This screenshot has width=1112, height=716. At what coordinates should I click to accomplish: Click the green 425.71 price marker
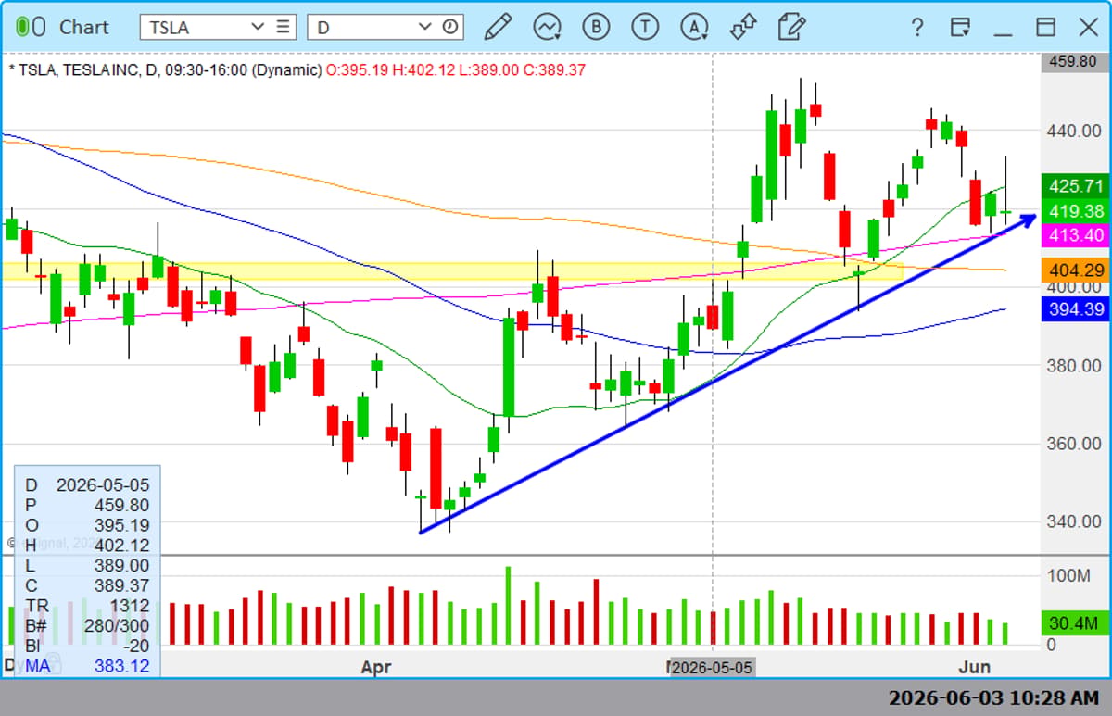[1075, 186]
